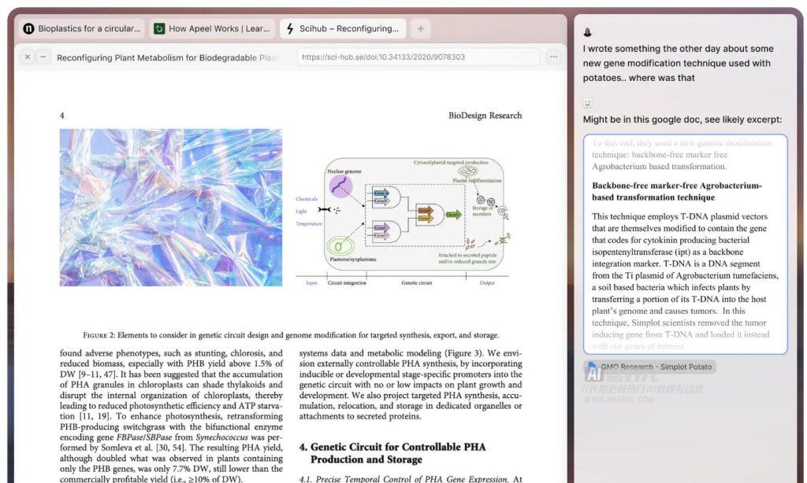The width and height of the screenshot is (807, 483).
Task: Click the iridescent plastic film image
Action: point(171,208)
